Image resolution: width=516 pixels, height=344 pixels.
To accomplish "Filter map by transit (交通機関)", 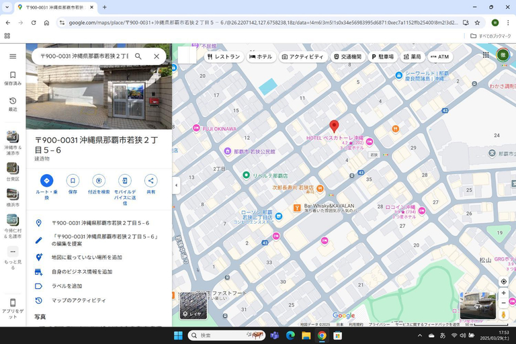I will point(348,56).
